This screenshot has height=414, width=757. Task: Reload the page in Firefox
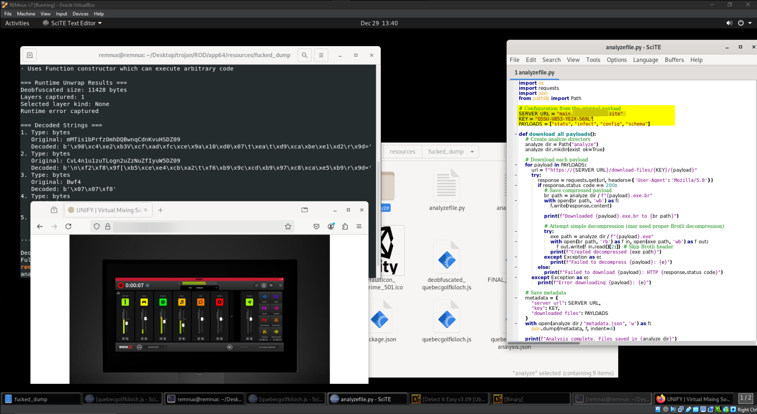coord(69,227)
